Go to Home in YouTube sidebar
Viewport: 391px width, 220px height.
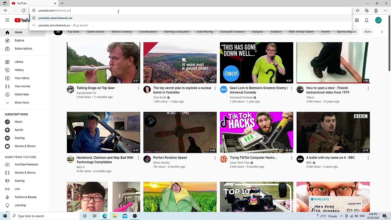(23, 32)
